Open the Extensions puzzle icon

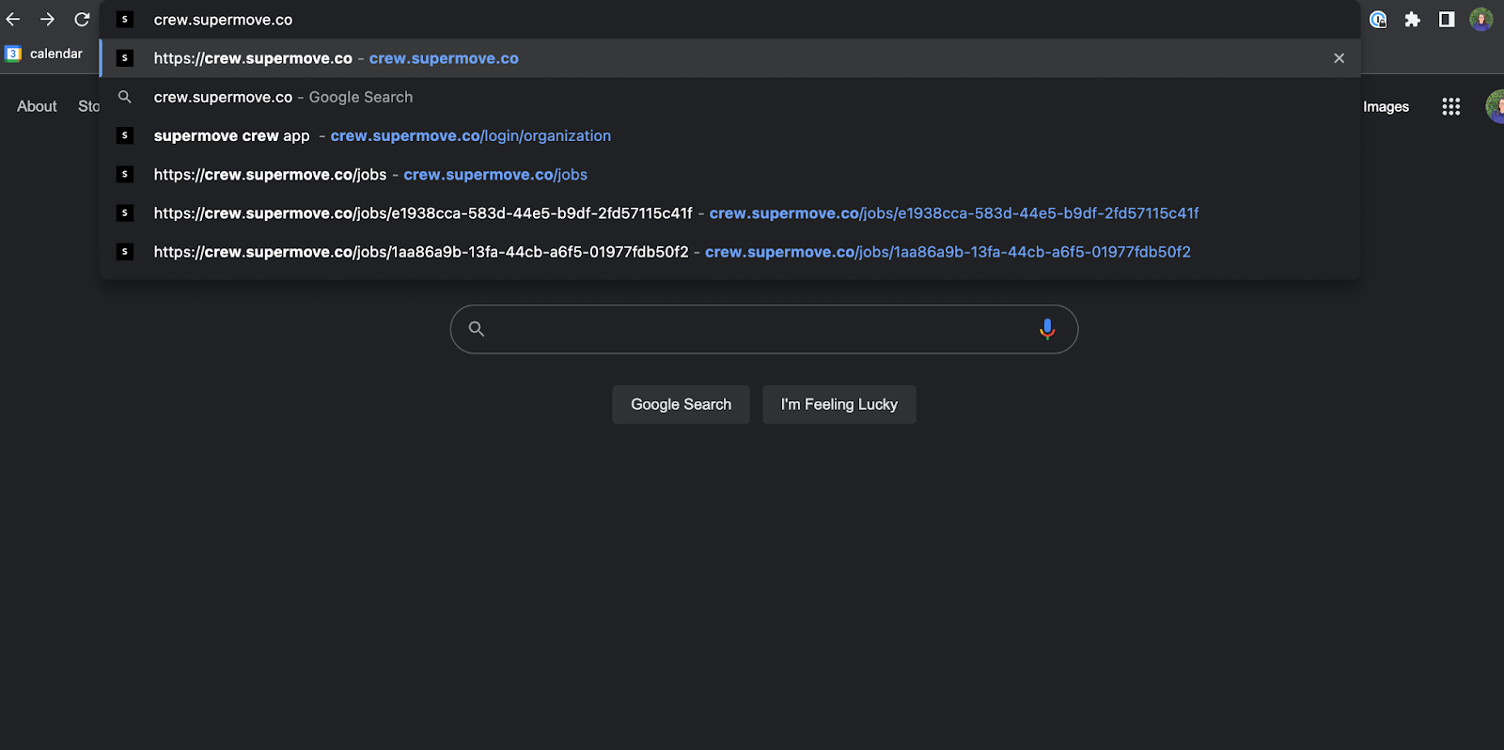coord(1412,20)
